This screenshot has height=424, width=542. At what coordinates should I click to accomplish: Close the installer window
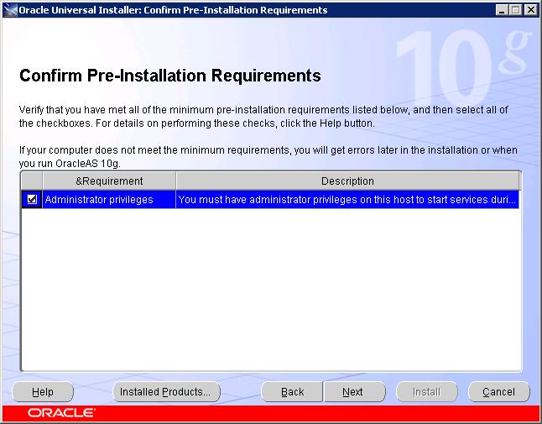click(530, 10)
